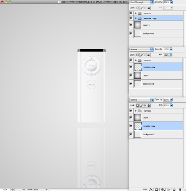Click the zoom percentage field in status bar

point(5,190)
